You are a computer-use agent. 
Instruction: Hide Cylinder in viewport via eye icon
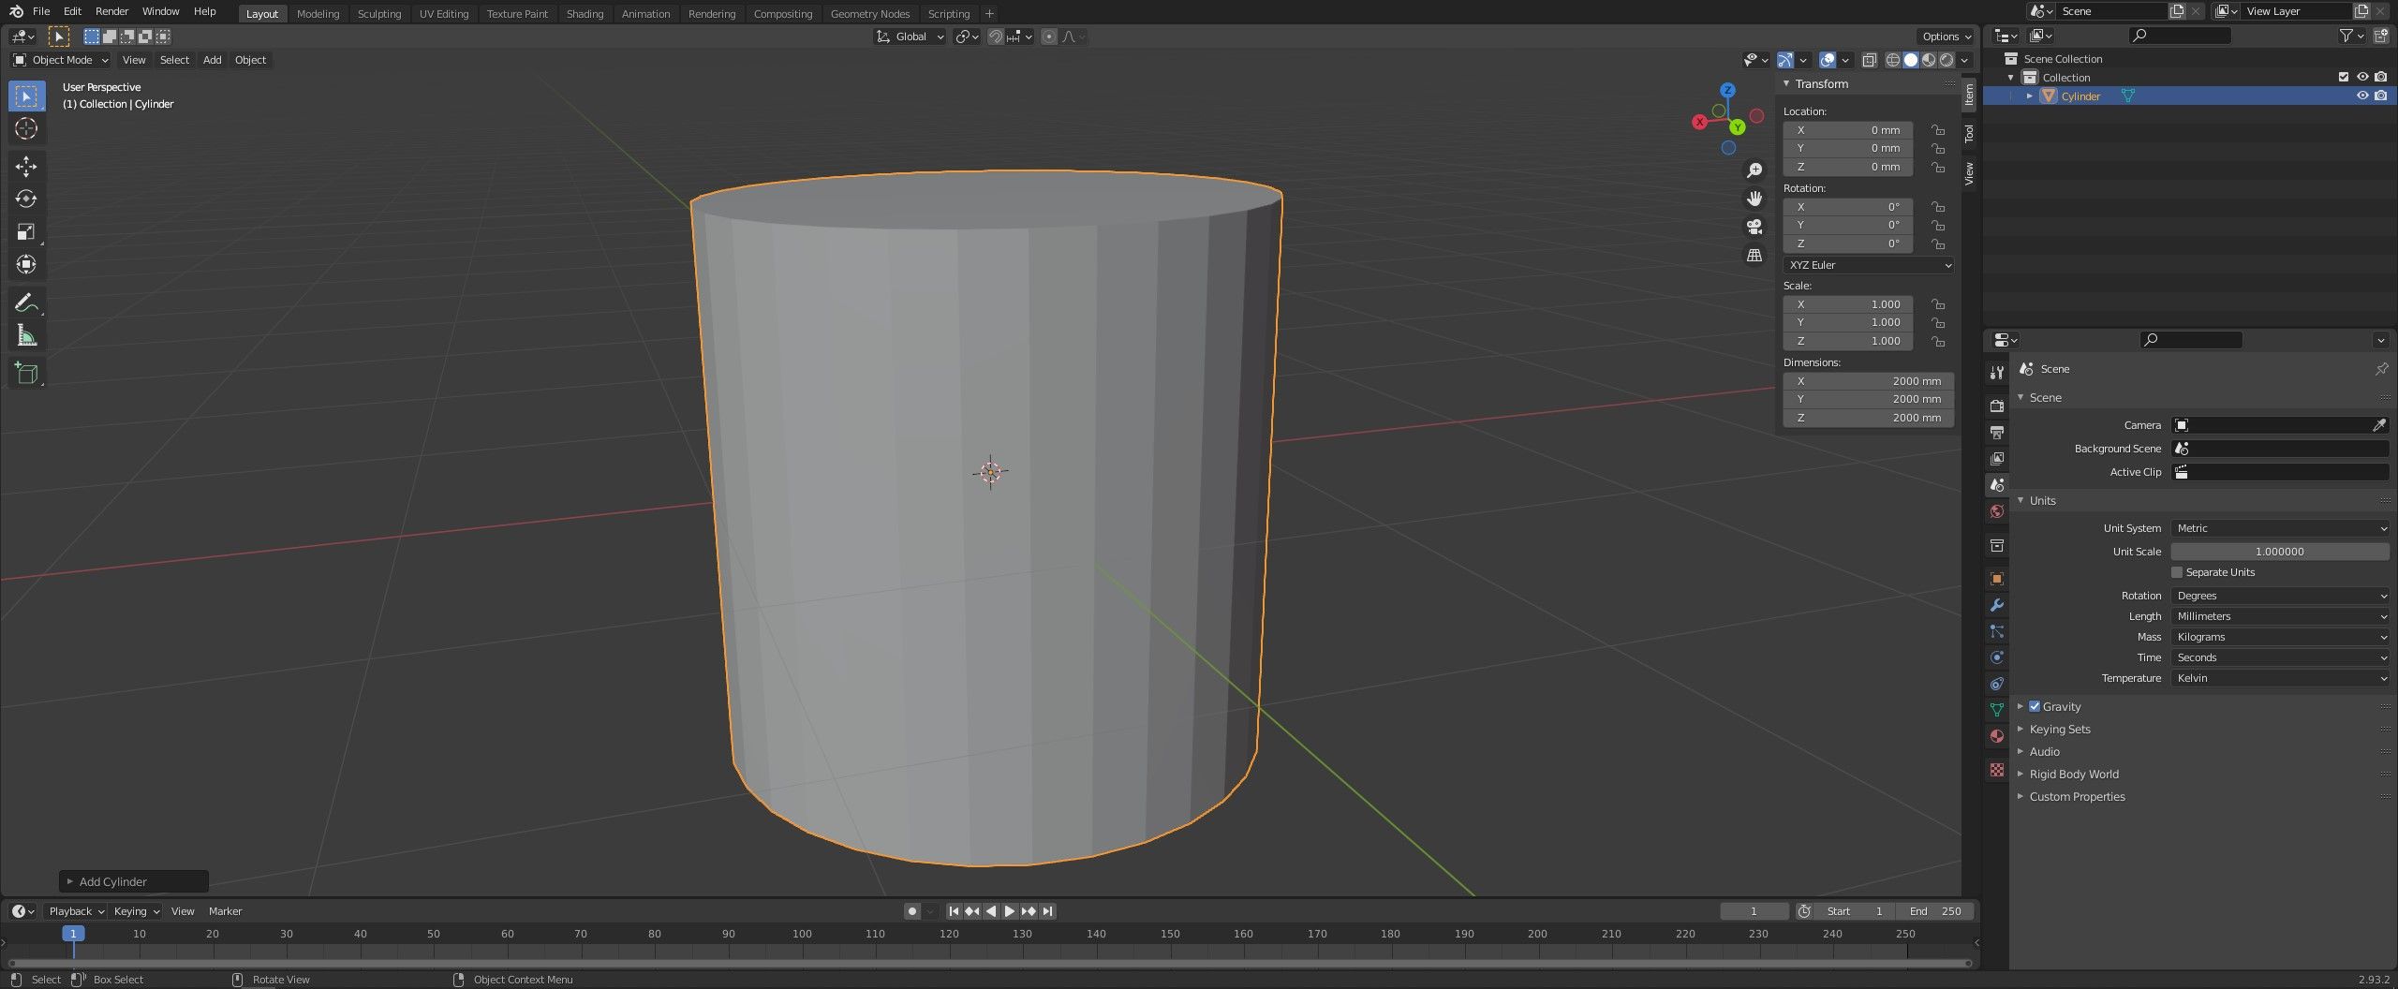pyautogui.click(x=2362, y=96)
